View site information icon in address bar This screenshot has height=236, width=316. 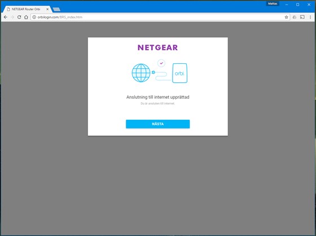pyautogui.click(x=34, y=17)
